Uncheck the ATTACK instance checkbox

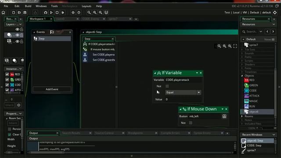click(7, 90)
